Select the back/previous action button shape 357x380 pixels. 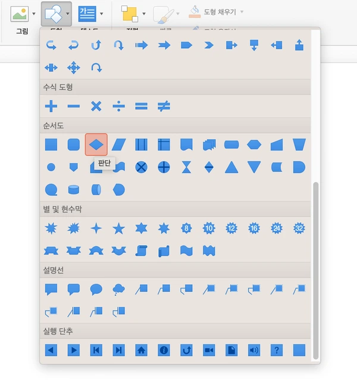tap(51, 350)
